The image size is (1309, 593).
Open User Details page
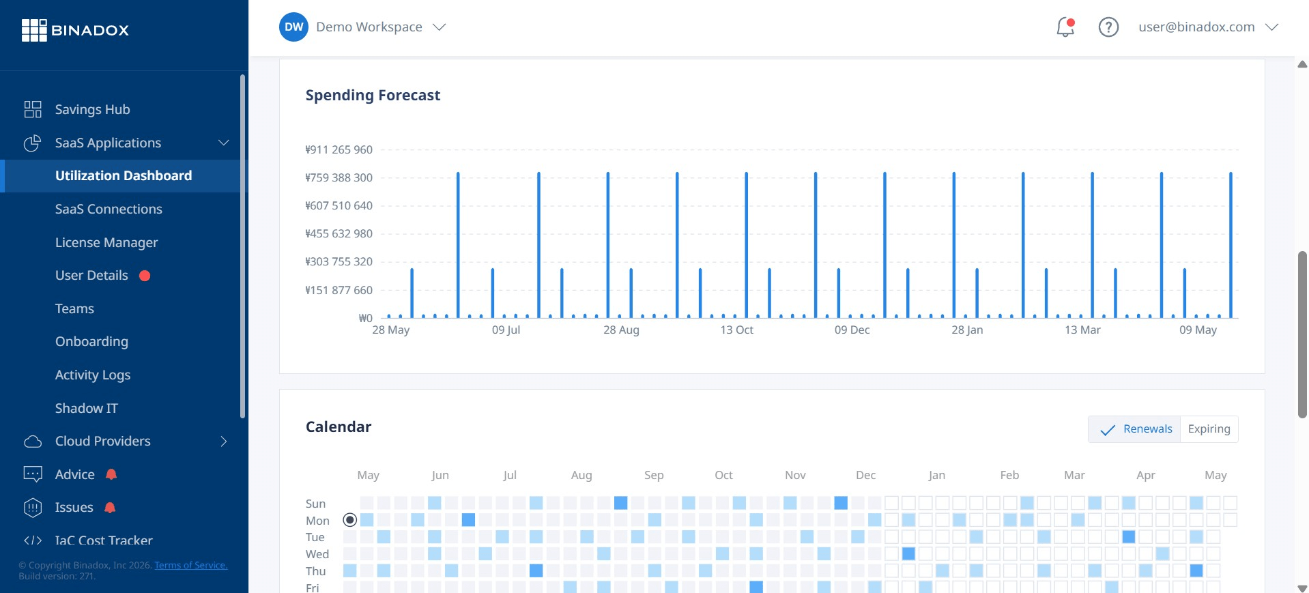[91, 276]
